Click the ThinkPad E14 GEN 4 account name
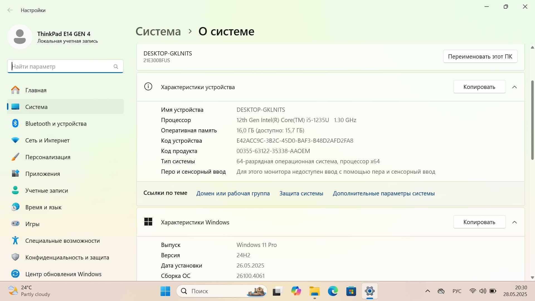Image resolution: width=535 pixels, height=301 pixels. tap(64, 34)
